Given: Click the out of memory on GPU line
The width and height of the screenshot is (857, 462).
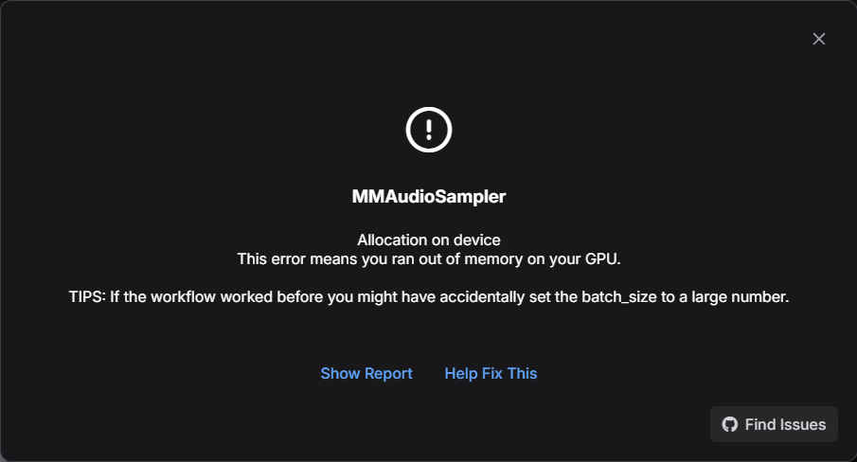Looking at the screenshot, I should point(428,258).
